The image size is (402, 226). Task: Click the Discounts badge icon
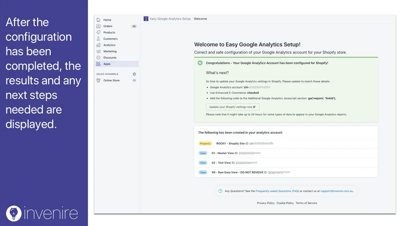pos(98,58)
